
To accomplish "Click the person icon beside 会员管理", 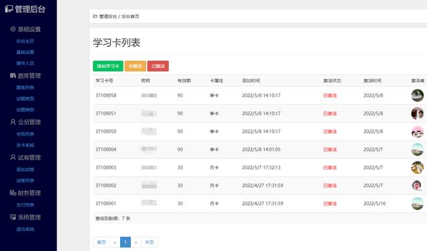I will [x=13, y=121].
